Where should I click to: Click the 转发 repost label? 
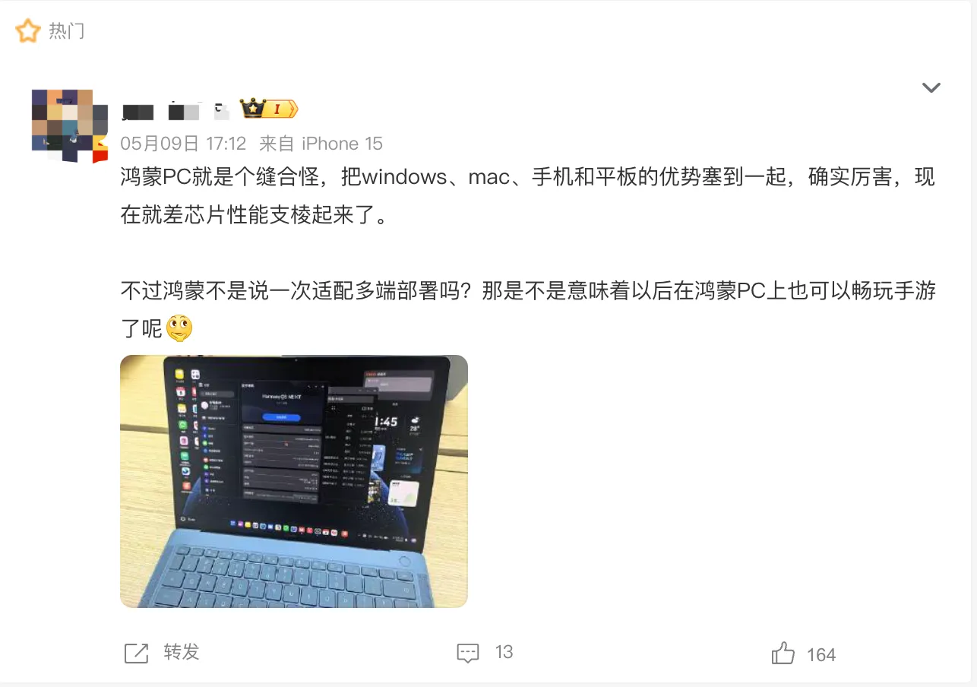point(182,652)
